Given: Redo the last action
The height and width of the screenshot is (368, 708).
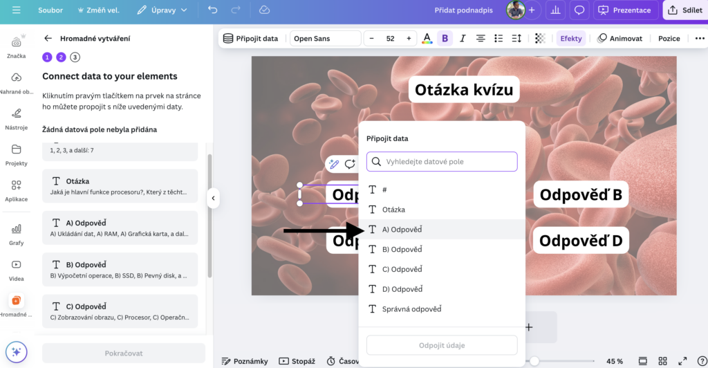Looking at the screenshot, I should point(236,10).
